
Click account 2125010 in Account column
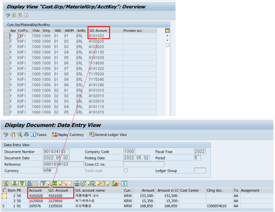pyautogui.click(x=36, y=201)
